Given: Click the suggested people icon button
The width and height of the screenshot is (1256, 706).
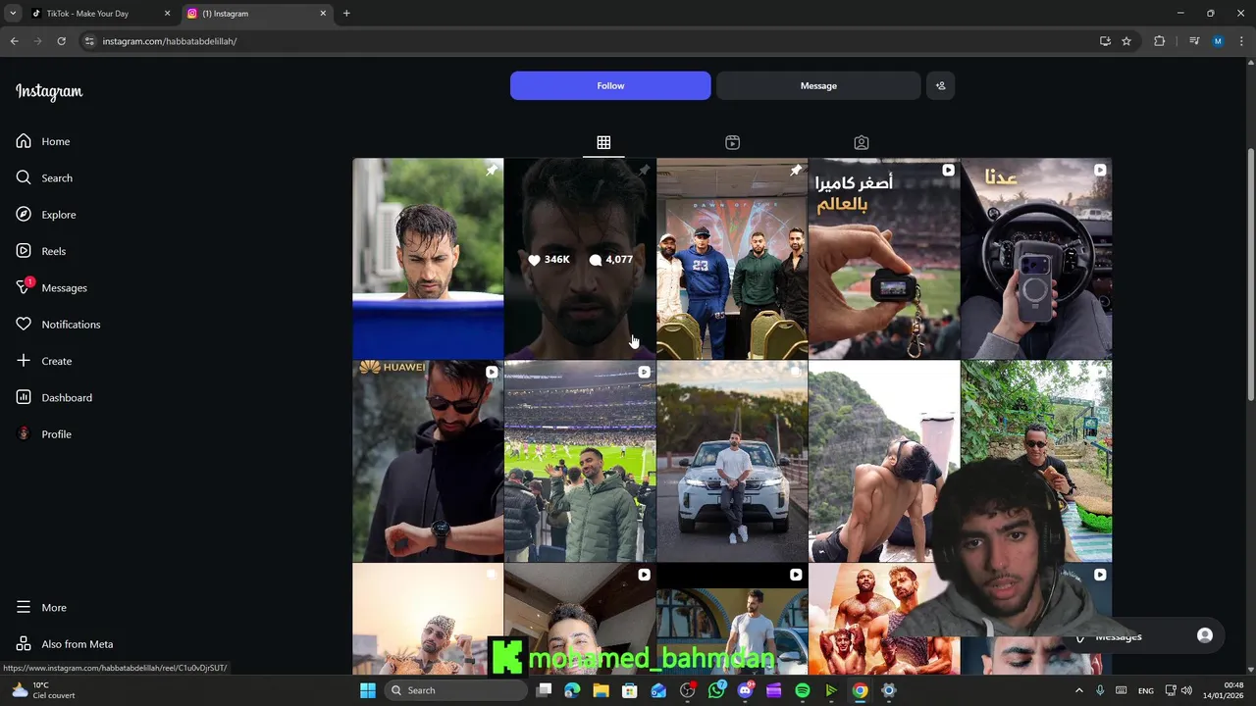Looking at the screenshot, I should [940, 85].
